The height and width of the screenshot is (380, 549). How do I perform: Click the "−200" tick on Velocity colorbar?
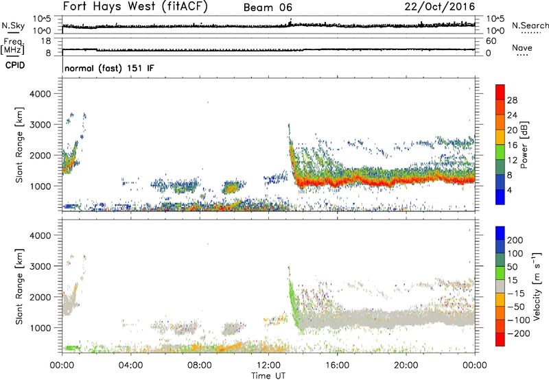point(519,333)
